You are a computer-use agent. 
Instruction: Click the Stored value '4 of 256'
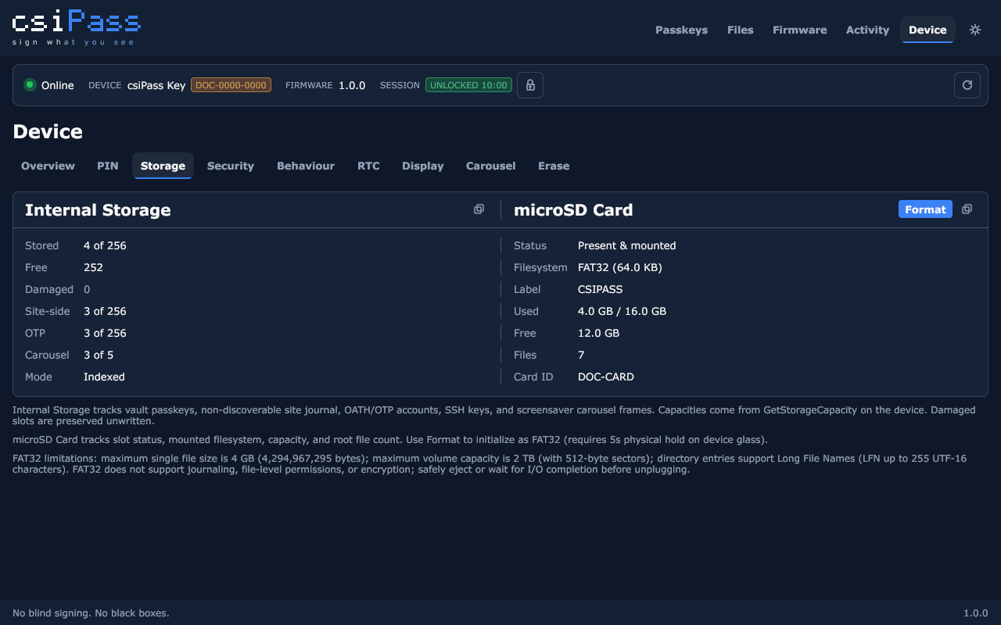point(105,245)
